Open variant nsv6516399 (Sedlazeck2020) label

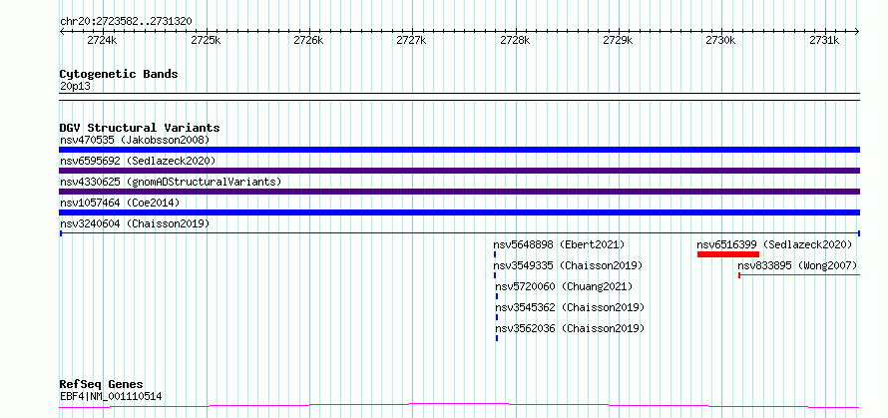774,244
